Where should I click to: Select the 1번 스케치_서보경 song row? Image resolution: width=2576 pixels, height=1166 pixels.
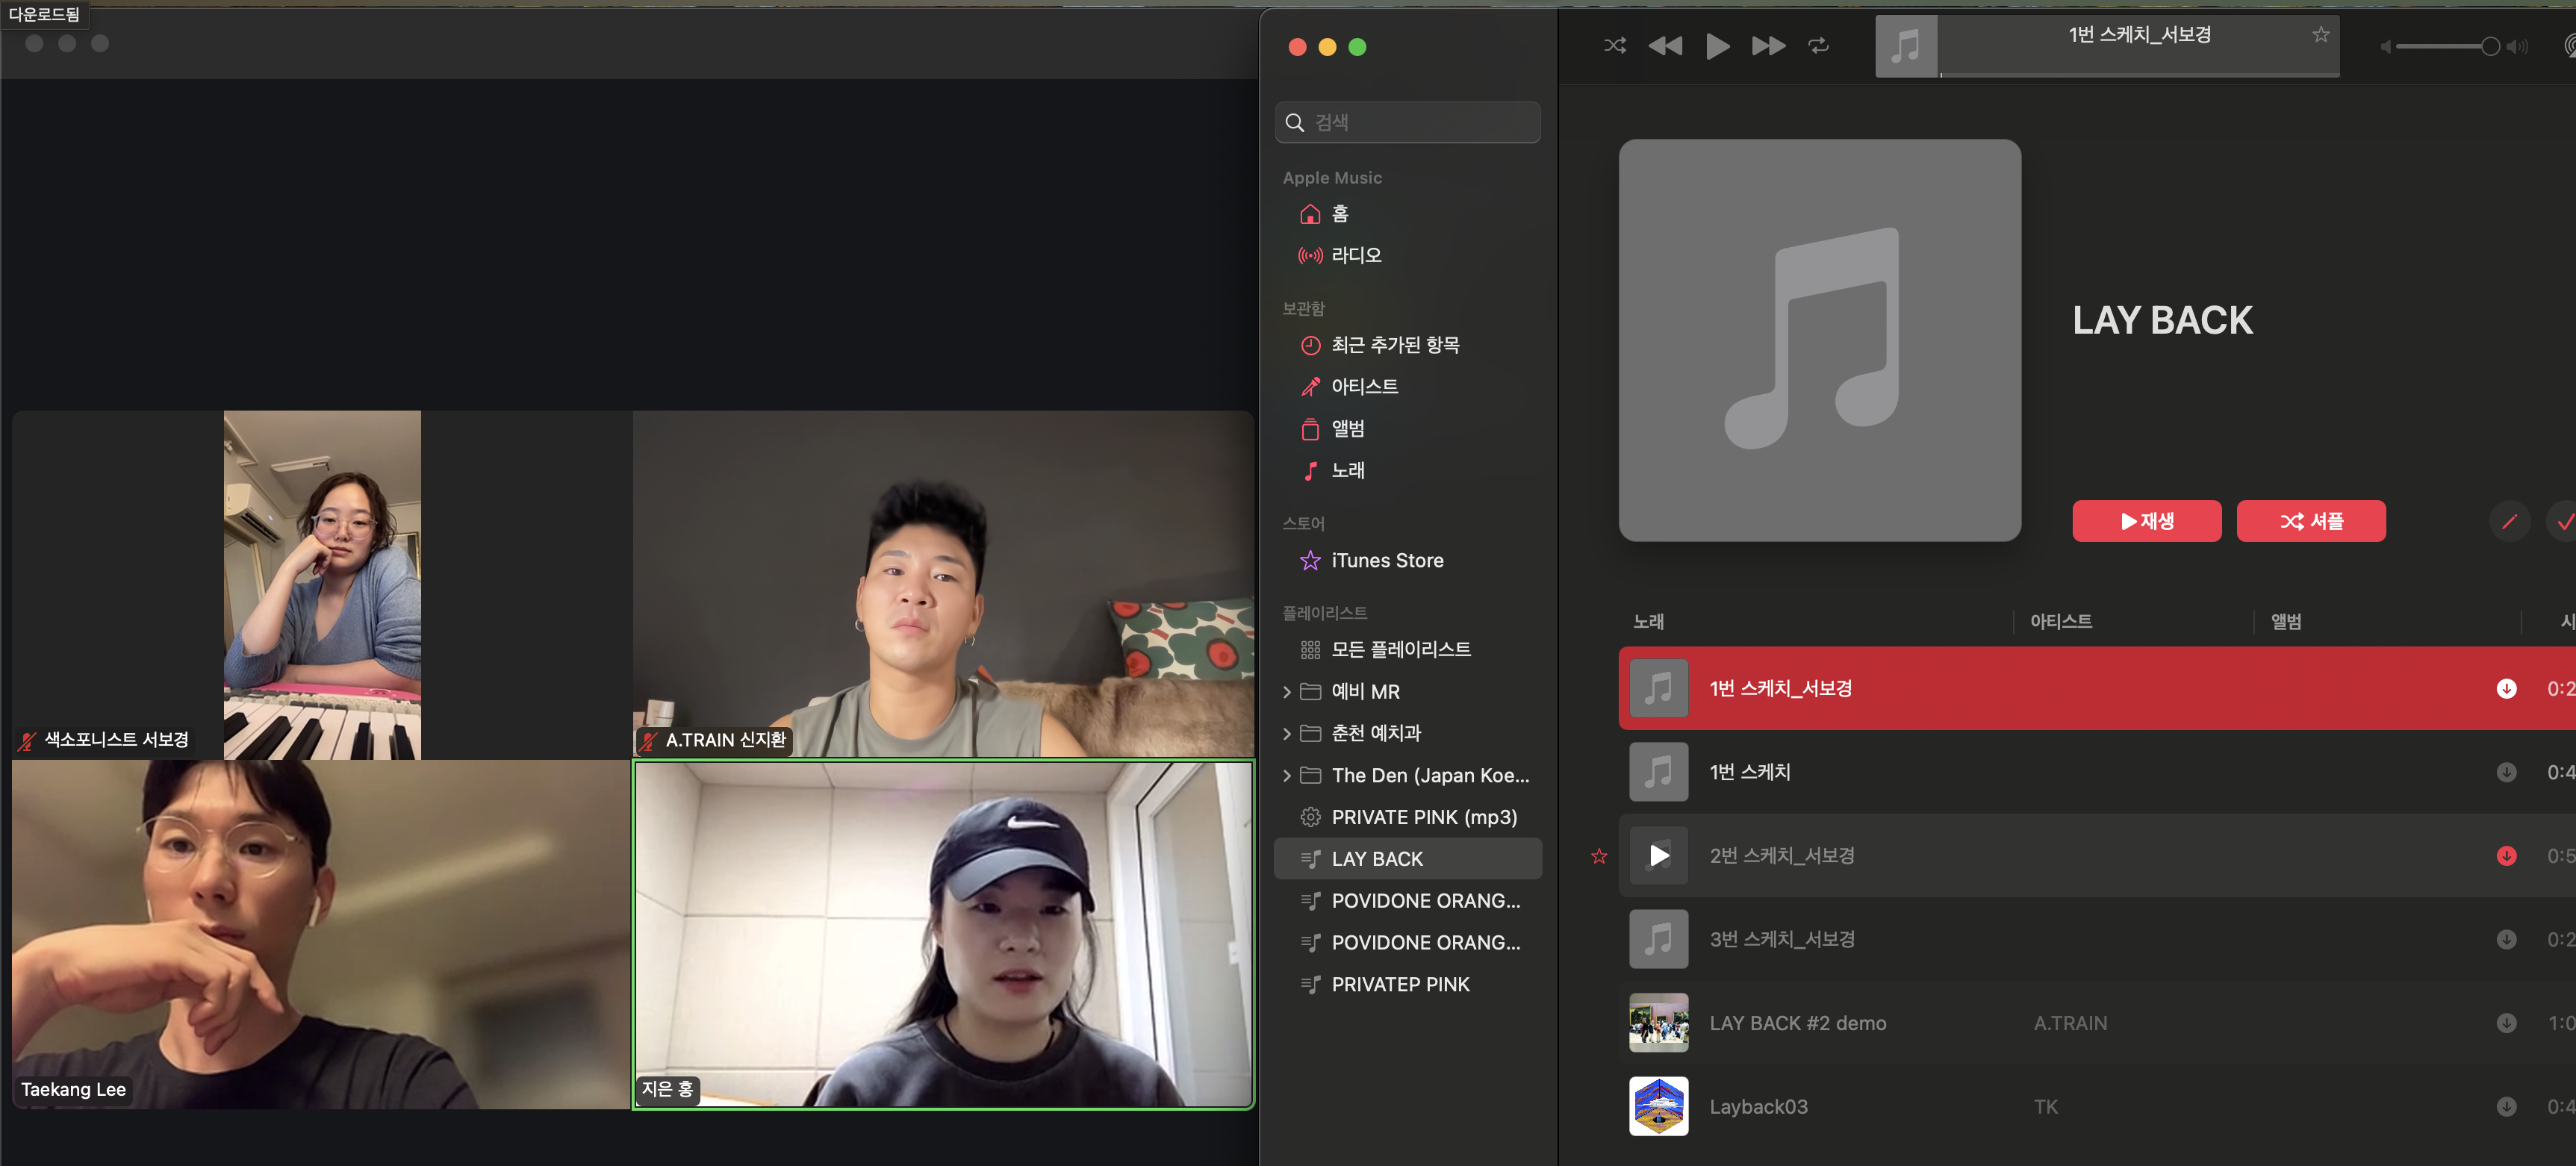point(2097,689)
